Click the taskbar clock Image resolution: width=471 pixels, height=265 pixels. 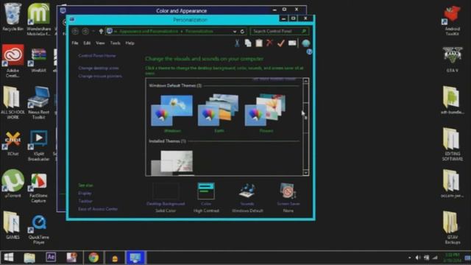(452, 258)
